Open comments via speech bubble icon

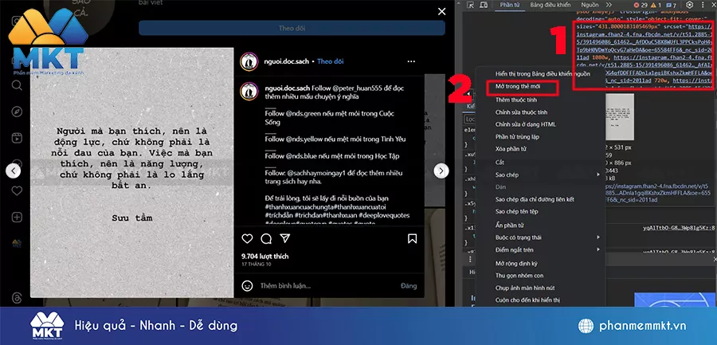266,238
